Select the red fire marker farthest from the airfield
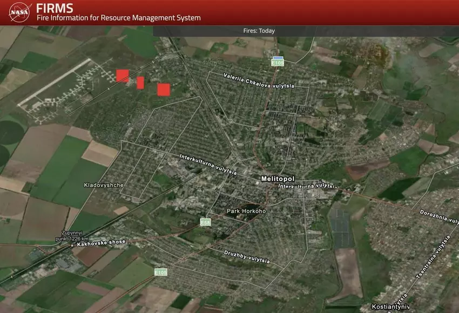The height and width of the screenshot is (313, 459). pos(164,90)
